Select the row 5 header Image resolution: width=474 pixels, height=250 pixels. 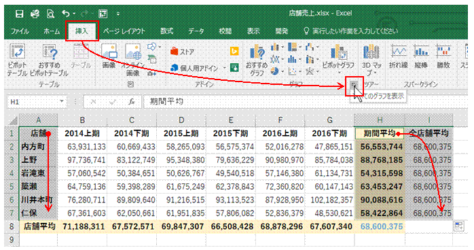pos(12,187)
